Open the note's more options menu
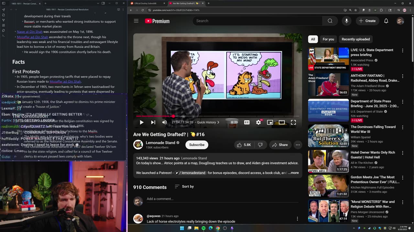The height and width of the screenshot is (232, 414). [x=124, y=10]
